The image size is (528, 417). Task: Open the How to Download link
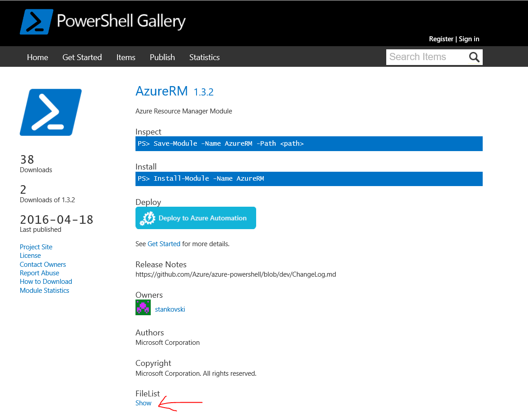46,282
